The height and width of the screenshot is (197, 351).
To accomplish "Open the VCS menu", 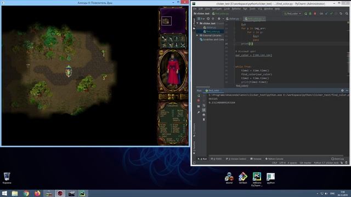I will coord(259,9).
